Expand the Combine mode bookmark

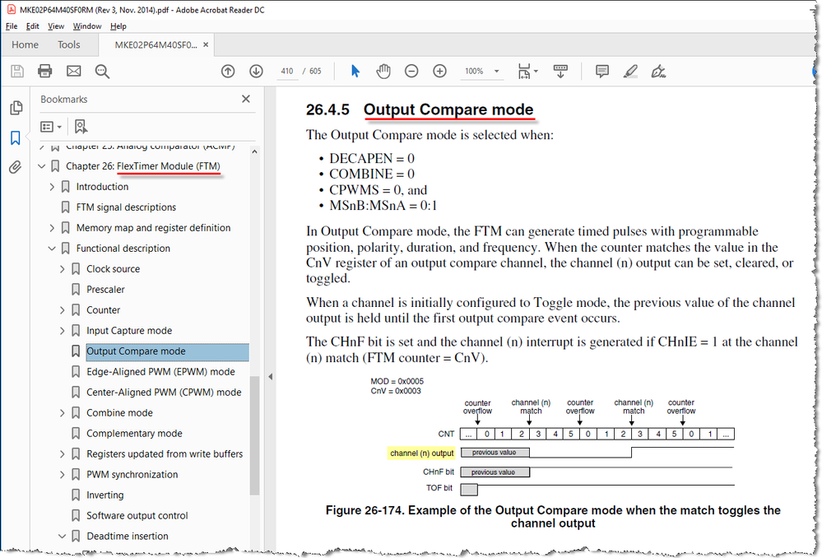pyautogui.click(x=62, y=413)
